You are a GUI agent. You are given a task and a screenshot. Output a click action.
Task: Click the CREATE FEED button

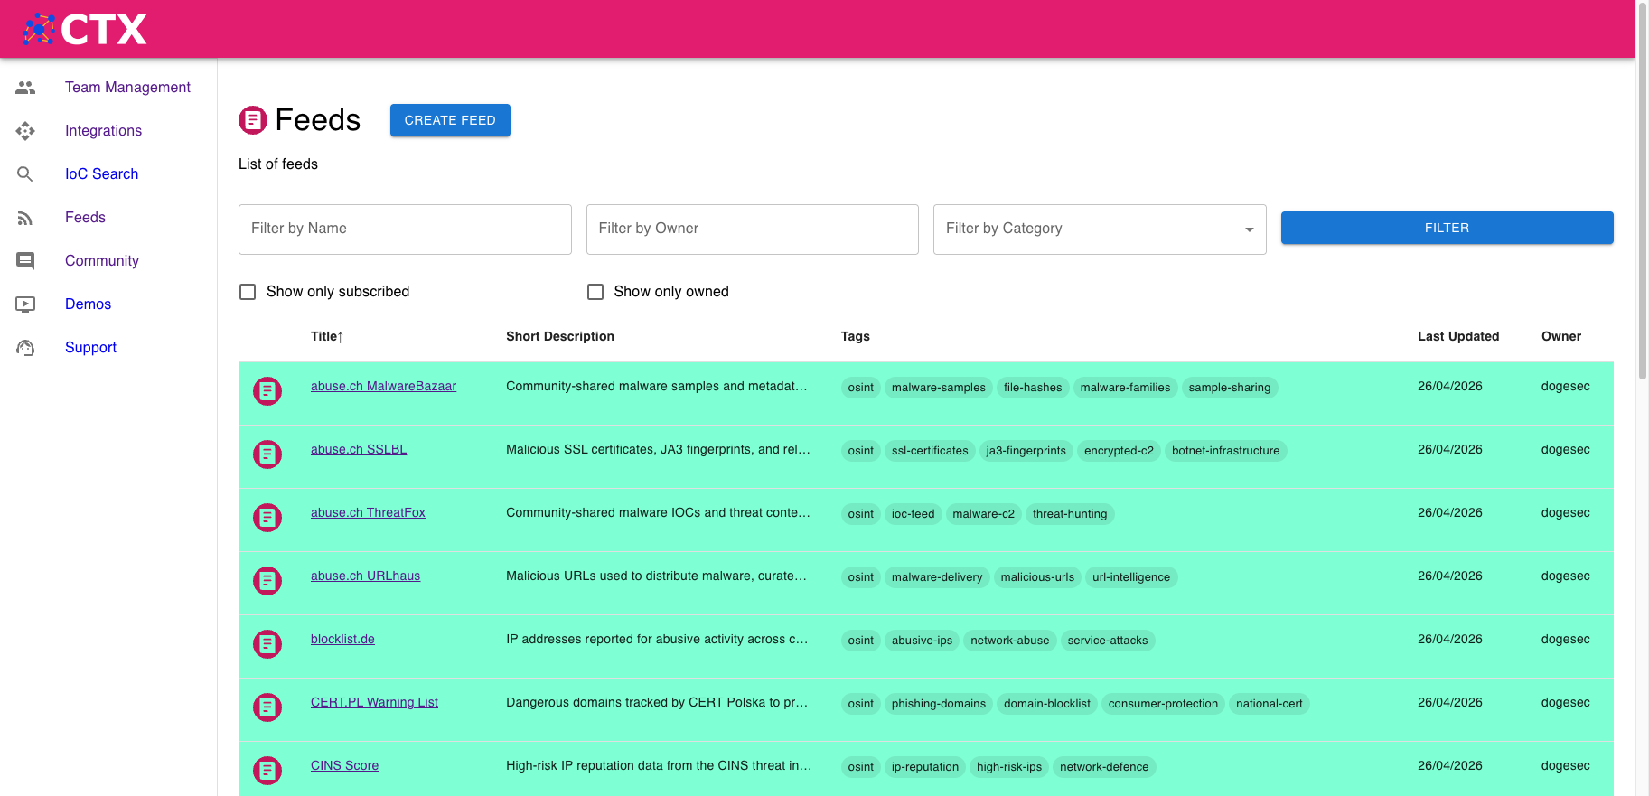[450, 120]
